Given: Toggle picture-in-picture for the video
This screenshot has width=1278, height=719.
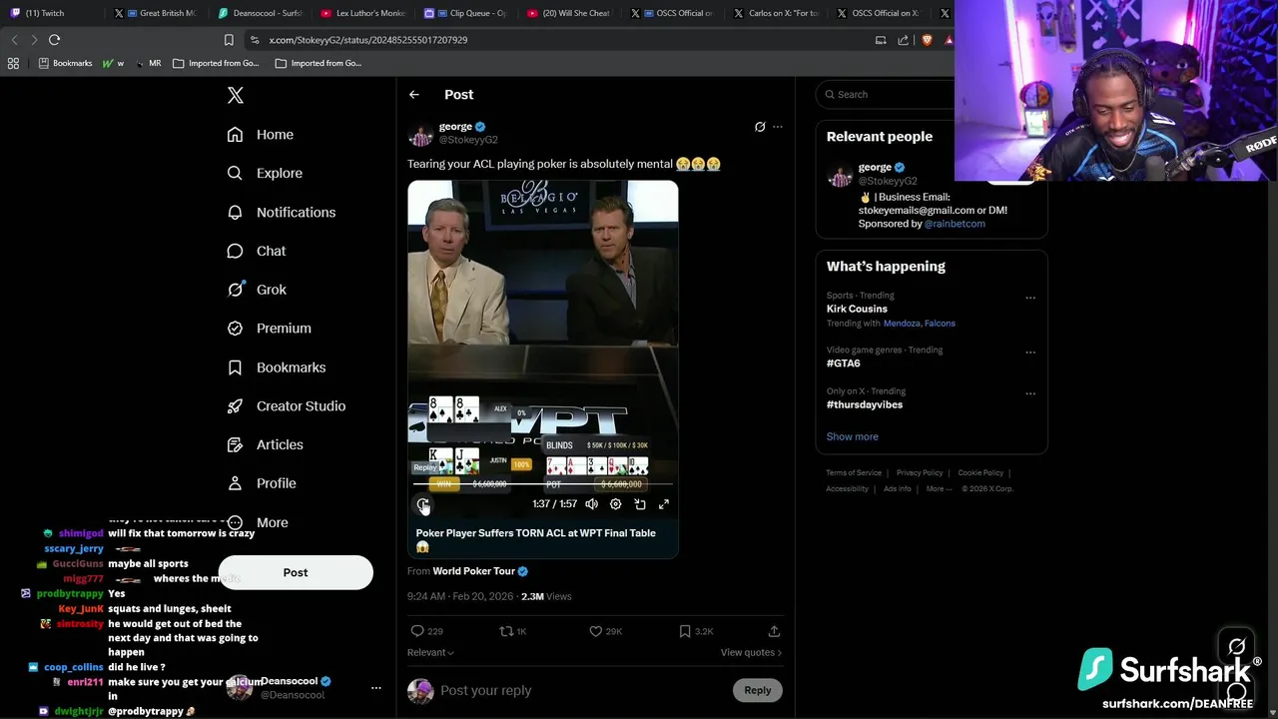Looking at the screenshot, I should [x=640, y=504].
